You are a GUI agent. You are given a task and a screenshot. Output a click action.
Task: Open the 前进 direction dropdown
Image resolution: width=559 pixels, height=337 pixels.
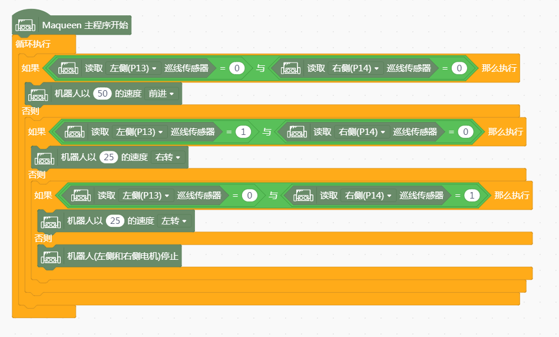pos(161,94)
